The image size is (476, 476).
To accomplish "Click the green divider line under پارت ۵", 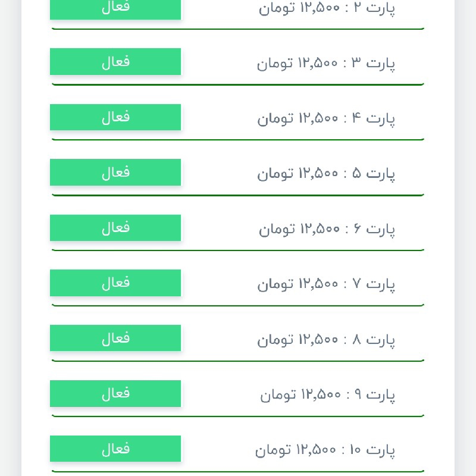I will tap(238, 195).
